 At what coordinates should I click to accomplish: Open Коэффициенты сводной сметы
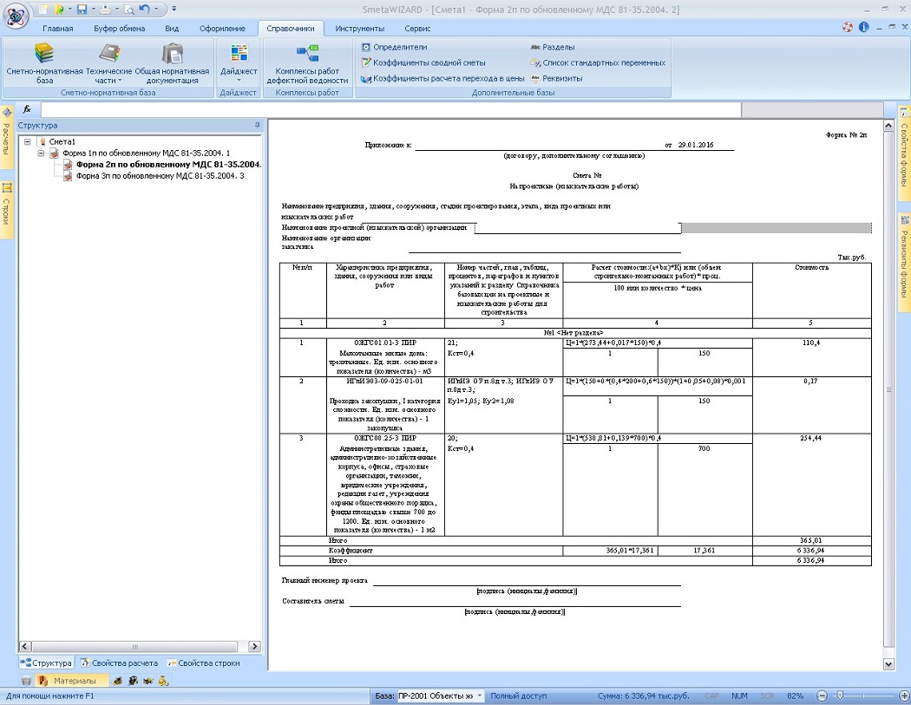pyautogui.click(x=423, y=62)
